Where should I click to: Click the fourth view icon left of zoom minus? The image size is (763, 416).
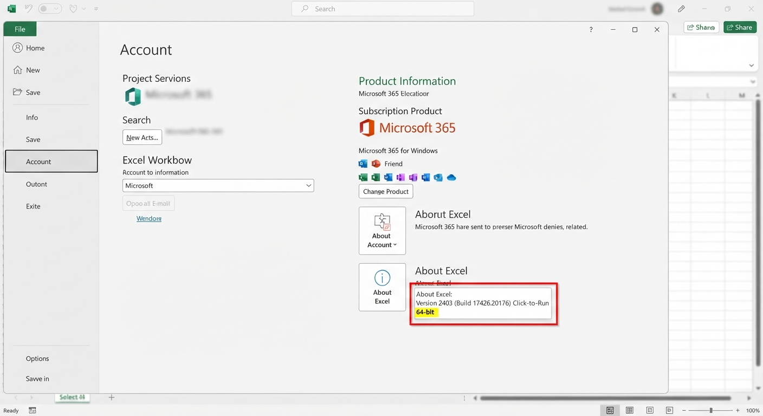point(669,411)
